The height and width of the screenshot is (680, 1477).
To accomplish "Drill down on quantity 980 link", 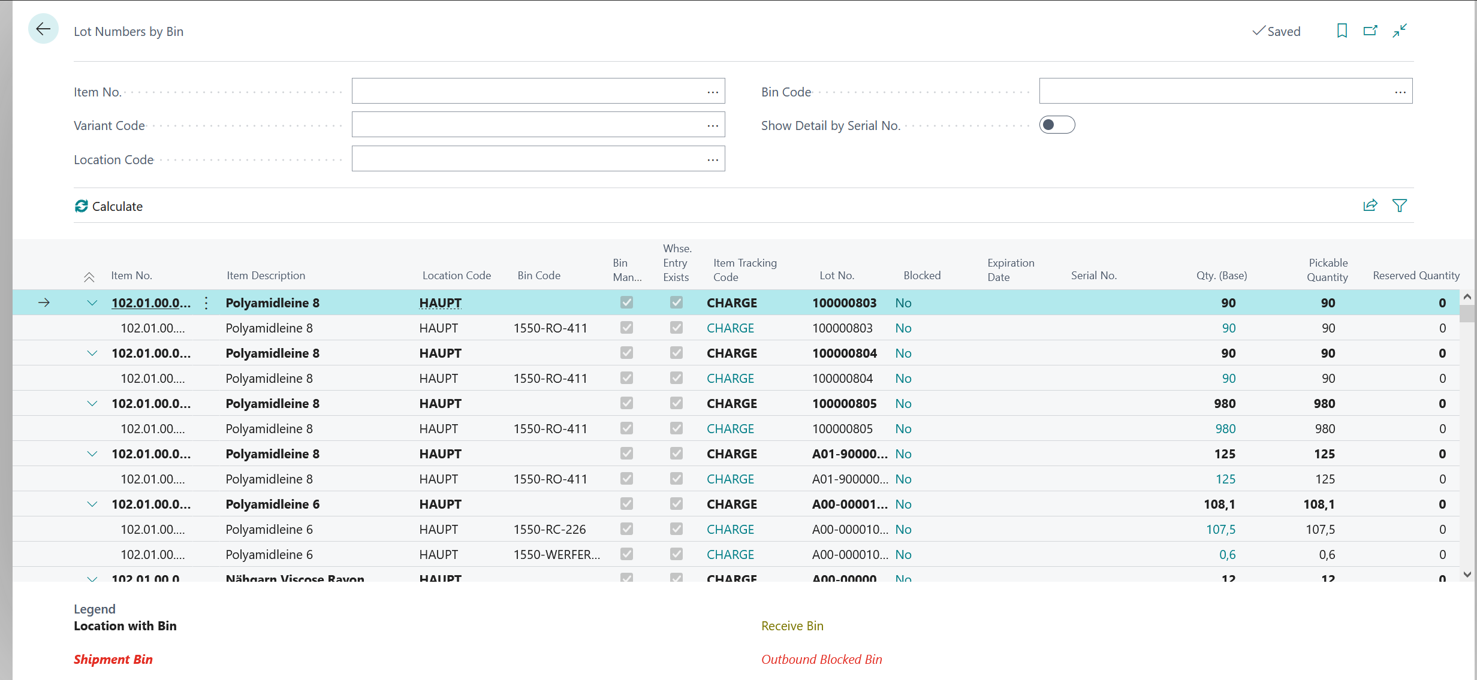I will click(x=1225, y=429).
